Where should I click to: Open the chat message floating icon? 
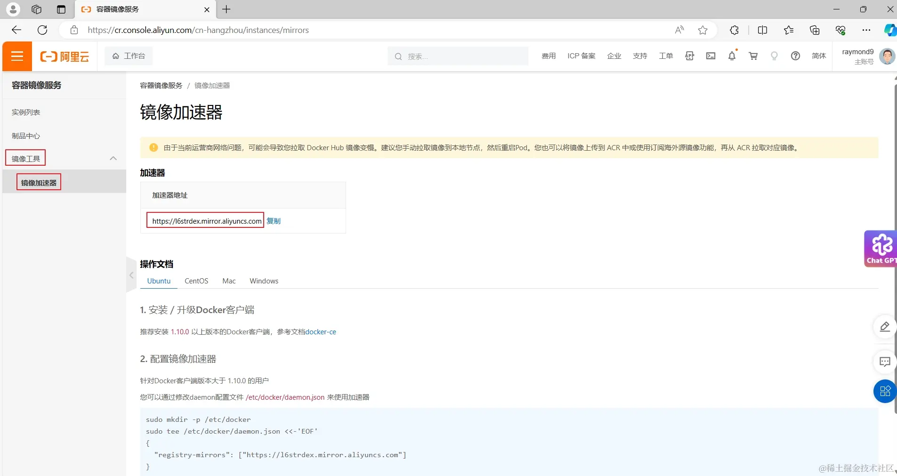885,362
